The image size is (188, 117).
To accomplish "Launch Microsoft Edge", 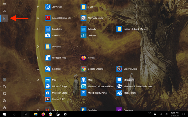I will click(56, 86).
